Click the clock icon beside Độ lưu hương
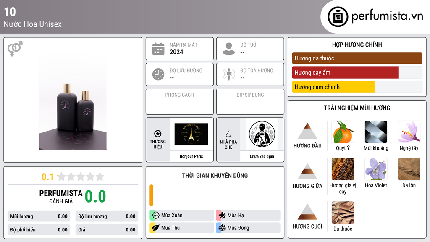This screenshot has height=242, width=430. coord(158,74)
